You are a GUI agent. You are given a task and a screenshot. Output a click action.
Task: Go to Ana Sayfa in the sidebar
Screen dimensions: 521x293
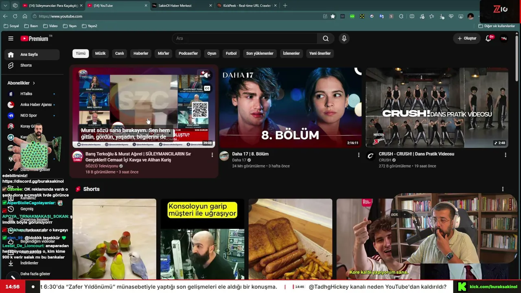click(x=32, y=55)
